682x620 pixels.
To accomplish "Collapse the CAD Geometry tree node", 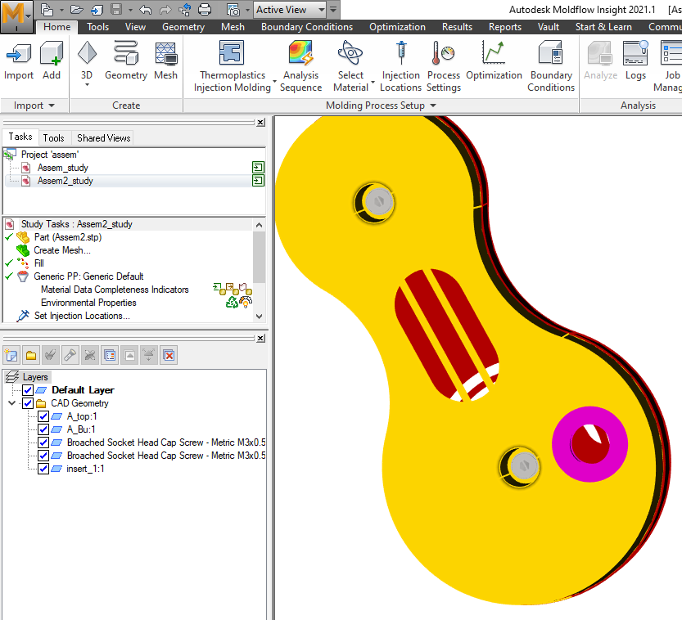I will 11,403.
